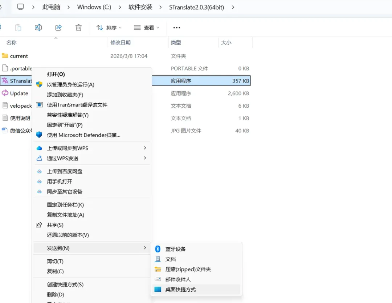392x303 pixels.
Task: Select the 微信公众号 JPG file icon
Action: pyautogui.click(x=5, y=130)
